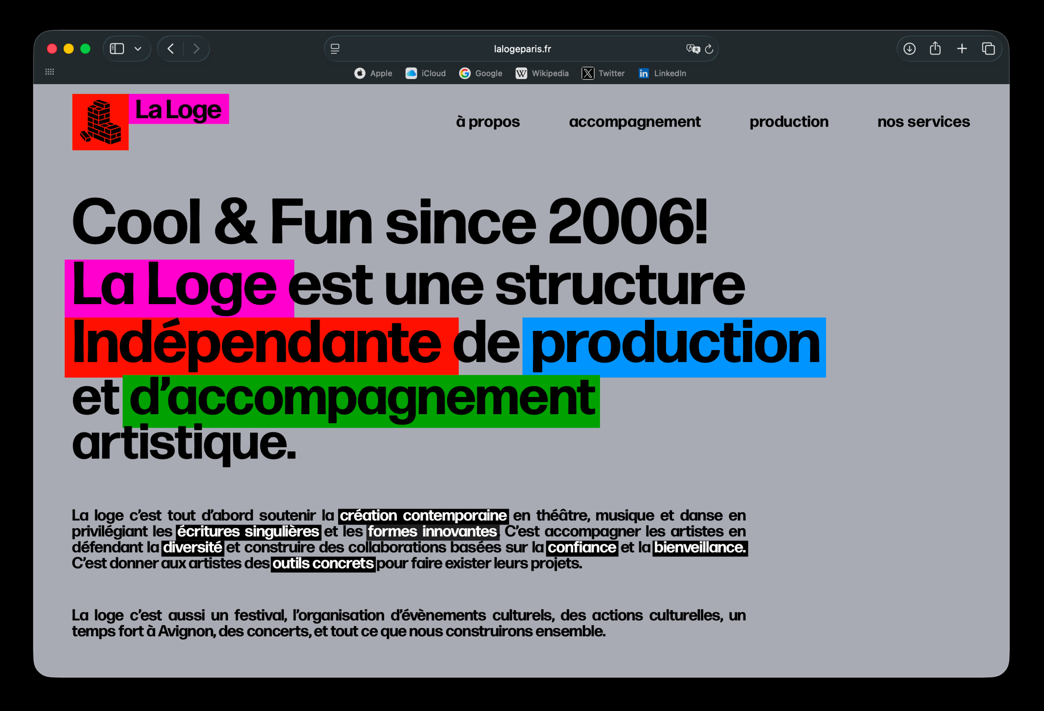Open the accompagnement menu
This screenshot has width=1044, height=711.
pyautogui.click(x=635, y=122)
